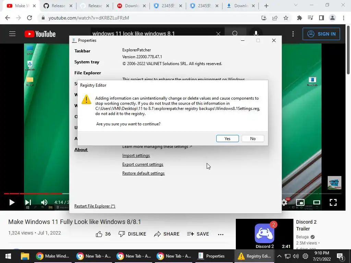Image resolution: width=351 pixels, height=263 pixels.
Task: Switch to the first 2345 browser tab
Action: [168, 6]
